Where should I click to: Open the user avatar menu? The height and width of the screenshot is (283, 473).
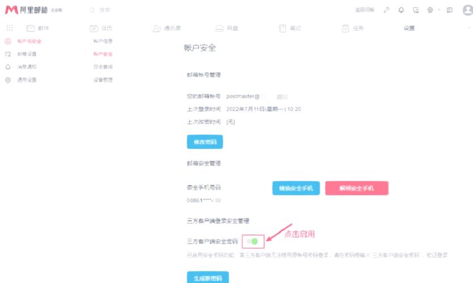[467, 10]
